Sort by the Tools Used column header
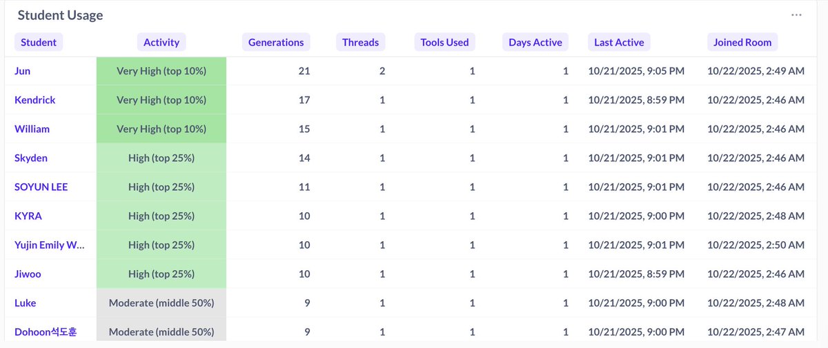The image size is (828, 348). point(444,42)
